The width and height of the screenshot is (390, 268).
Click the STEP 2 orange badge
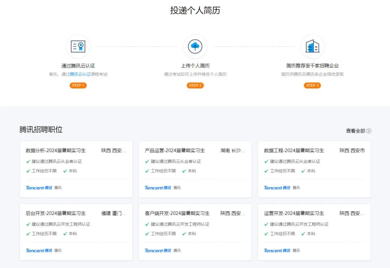[x=195, y=85]
